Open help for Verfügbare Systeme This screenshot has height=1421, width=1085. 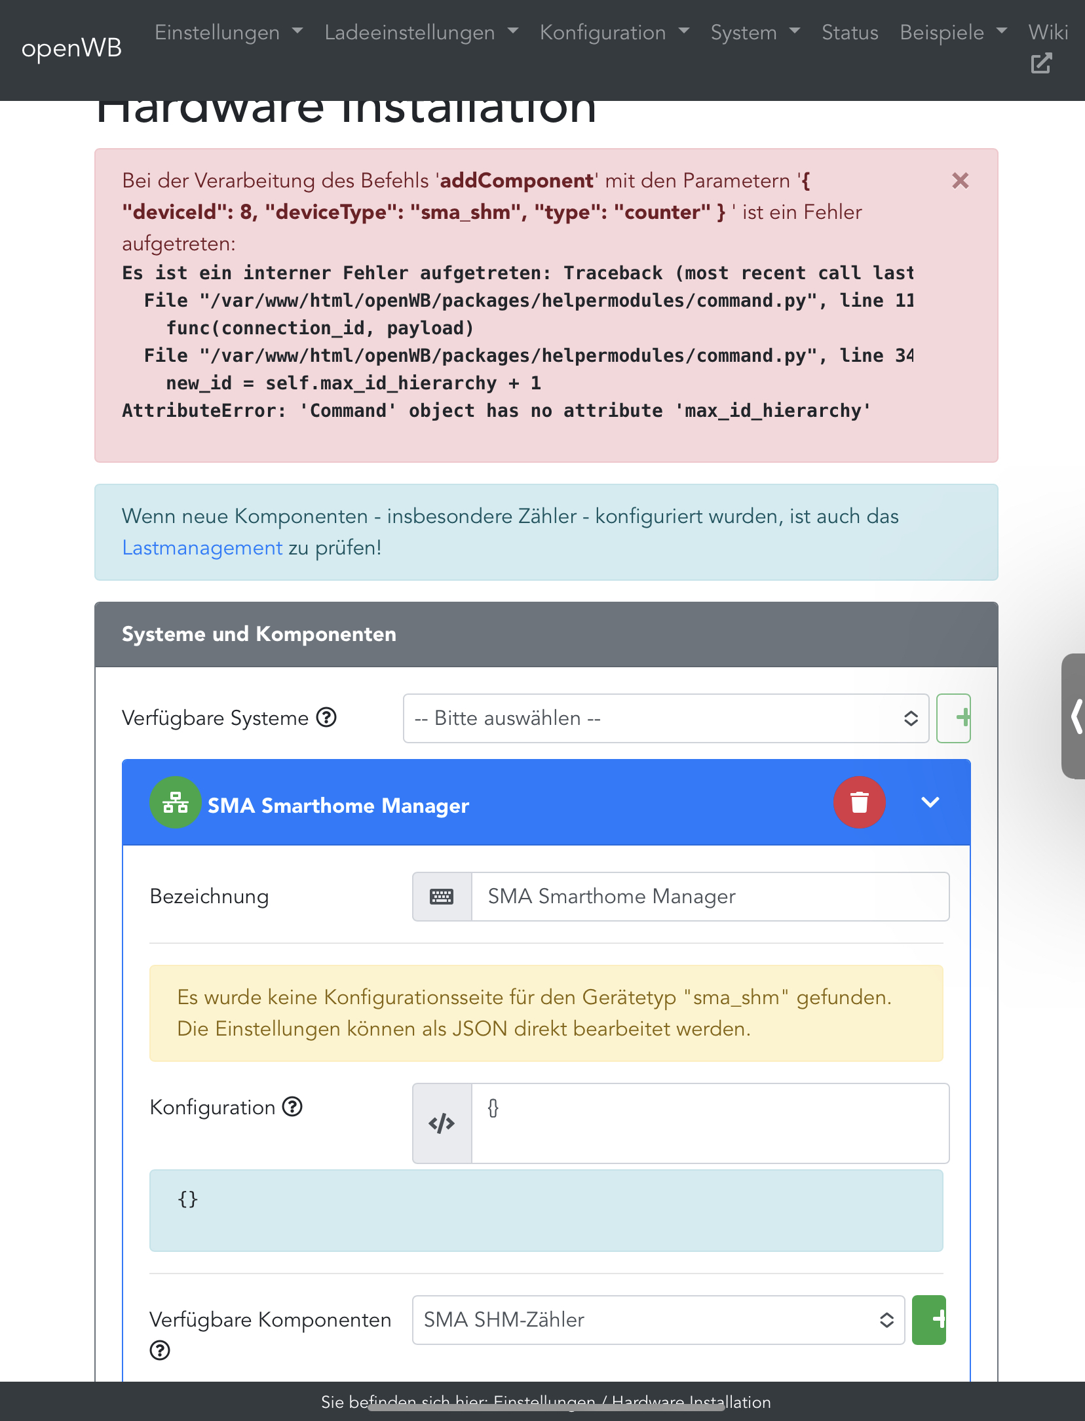click(x=326, y=718)
